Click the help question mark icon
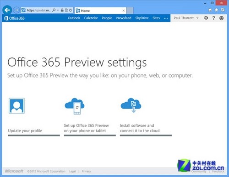 [214, 18]
